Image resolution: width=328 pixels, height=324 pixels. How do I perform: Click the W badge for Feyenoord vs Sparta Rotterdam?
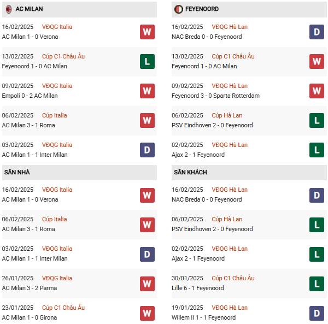[317, 91]
